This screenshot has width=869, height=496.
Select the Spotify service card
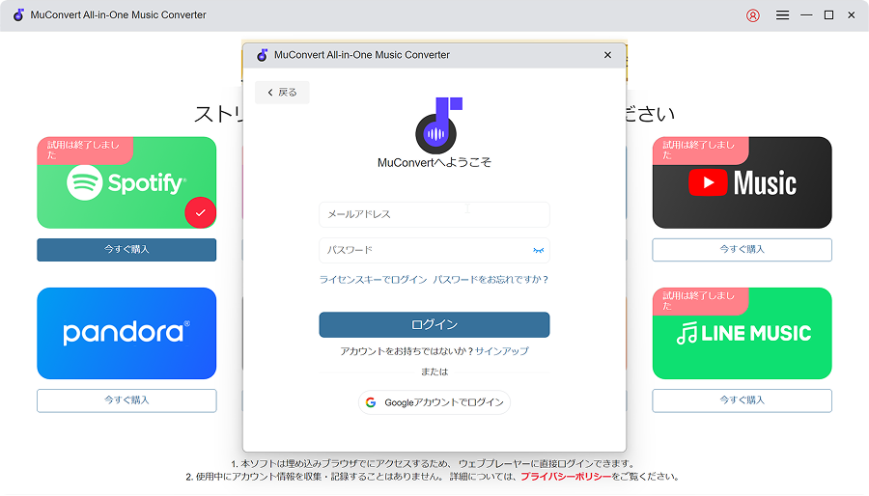(x=126, y=182)
